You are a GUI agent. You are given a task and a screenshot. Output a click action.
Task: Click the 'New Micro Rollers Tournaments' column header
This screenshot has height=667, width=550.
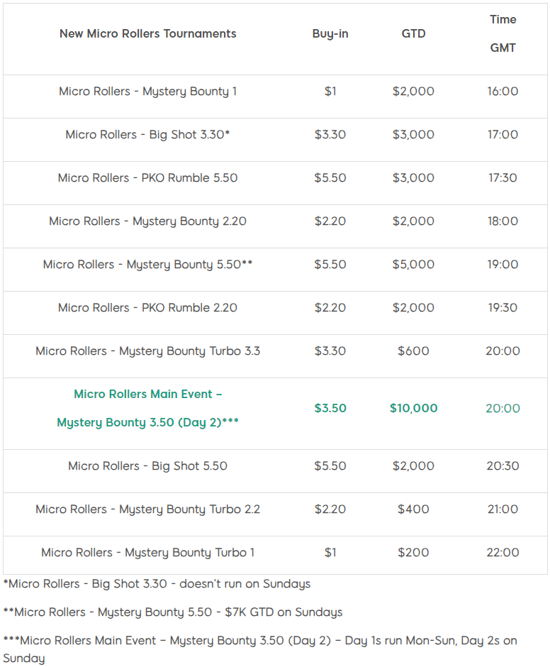[147, 33]
